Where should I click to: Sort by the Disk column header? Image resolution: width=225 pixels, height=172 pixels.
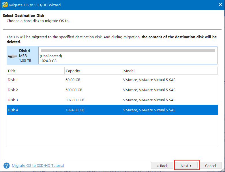point(35,71)
